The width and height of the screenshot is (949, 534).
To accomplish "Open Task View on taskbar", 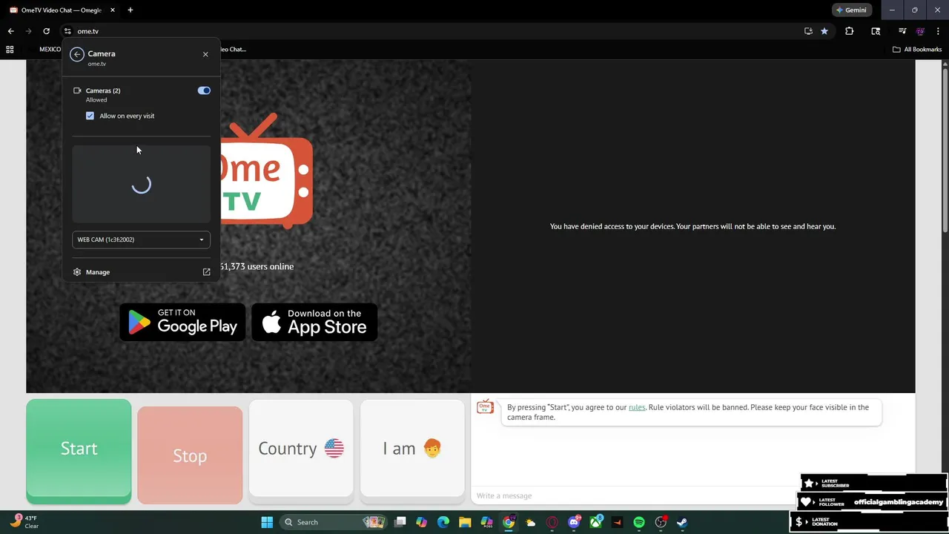I will pyautogui.click(x=400, y=522).
